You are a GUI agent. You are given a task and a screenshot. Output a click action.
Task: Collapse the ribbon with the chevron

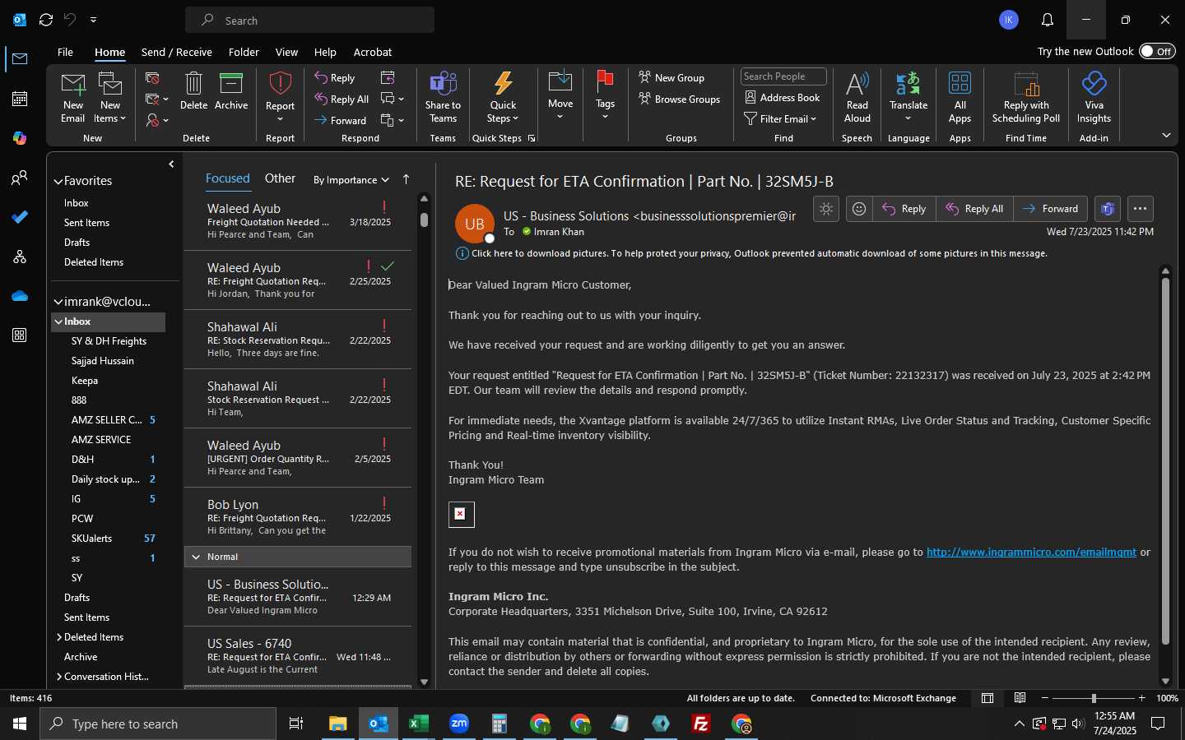(x=1166, y=135)
